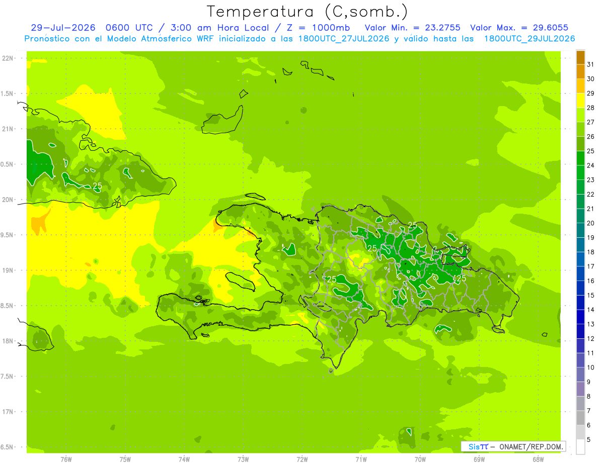Click the purple swatch at value 9

pos(580,389)
